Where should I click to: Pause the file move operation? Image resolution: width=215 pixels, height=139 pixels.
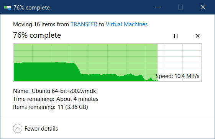176,36
